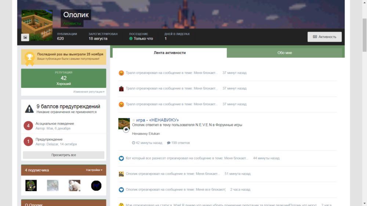Image resolution: width=367 pixels, height=206 pixels.
Task: Expand the Настройки dropdown for followers
Action: [94, 170]
